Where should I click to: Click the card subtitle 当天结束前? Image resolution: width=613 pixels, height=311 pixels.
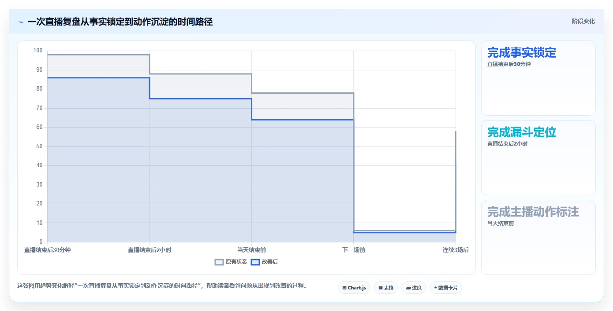tap(501, 223)
